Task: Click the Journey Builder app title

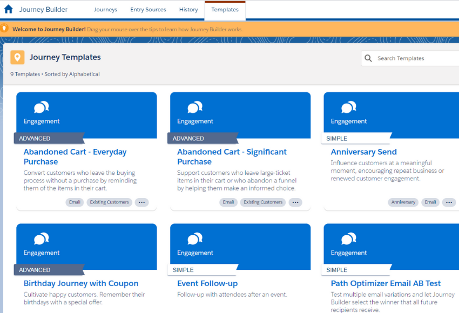Action: (x=43, y=10)
